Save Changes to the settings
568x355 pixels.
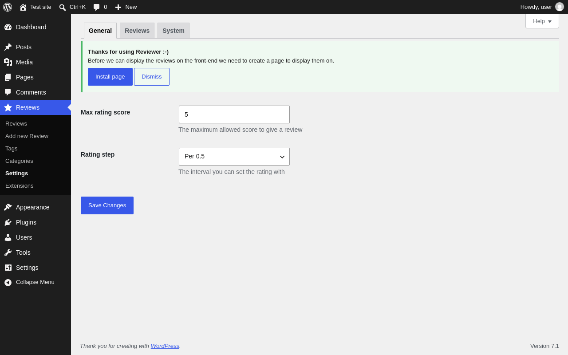[x=107, y=205]
